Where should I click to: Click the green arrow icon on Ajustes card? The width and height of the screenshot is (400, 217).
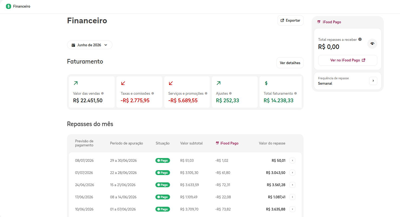click(x=218, y=83)
